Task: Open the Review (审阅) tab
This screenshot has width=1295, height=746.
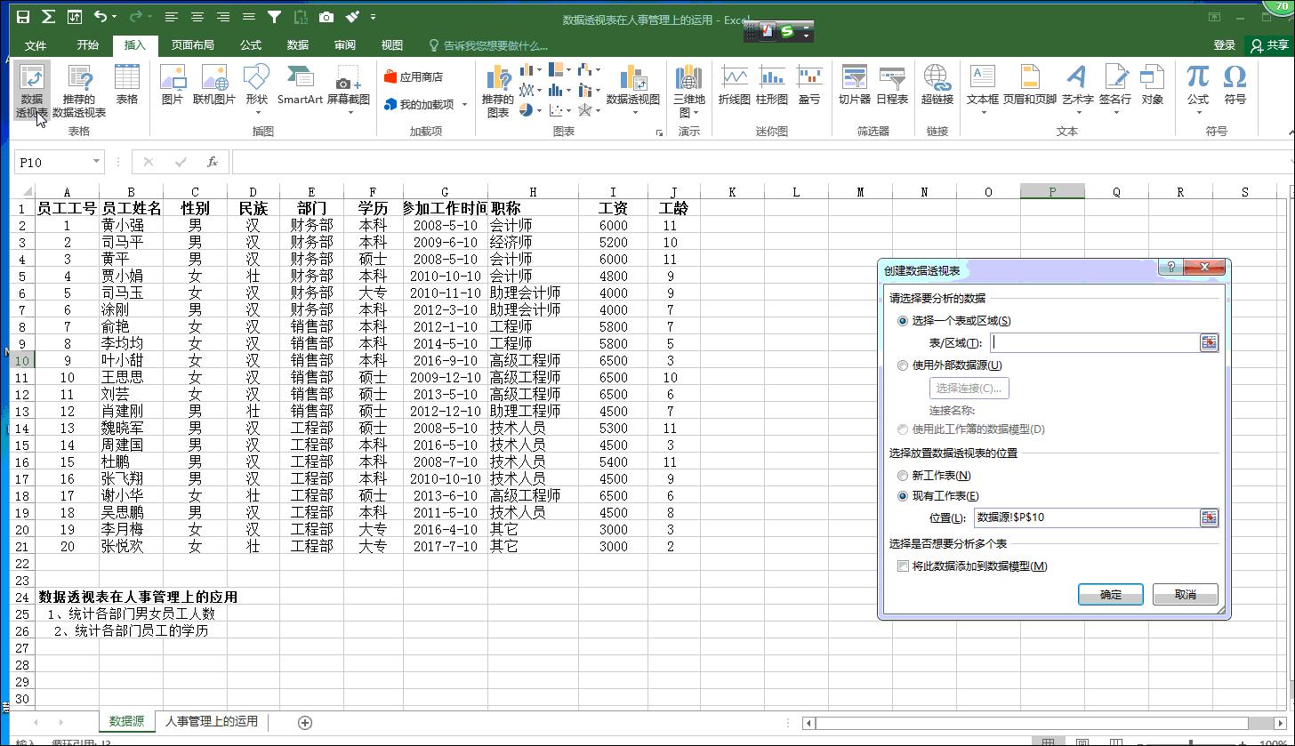Action: pyautogui.click(x=345, y=45)
